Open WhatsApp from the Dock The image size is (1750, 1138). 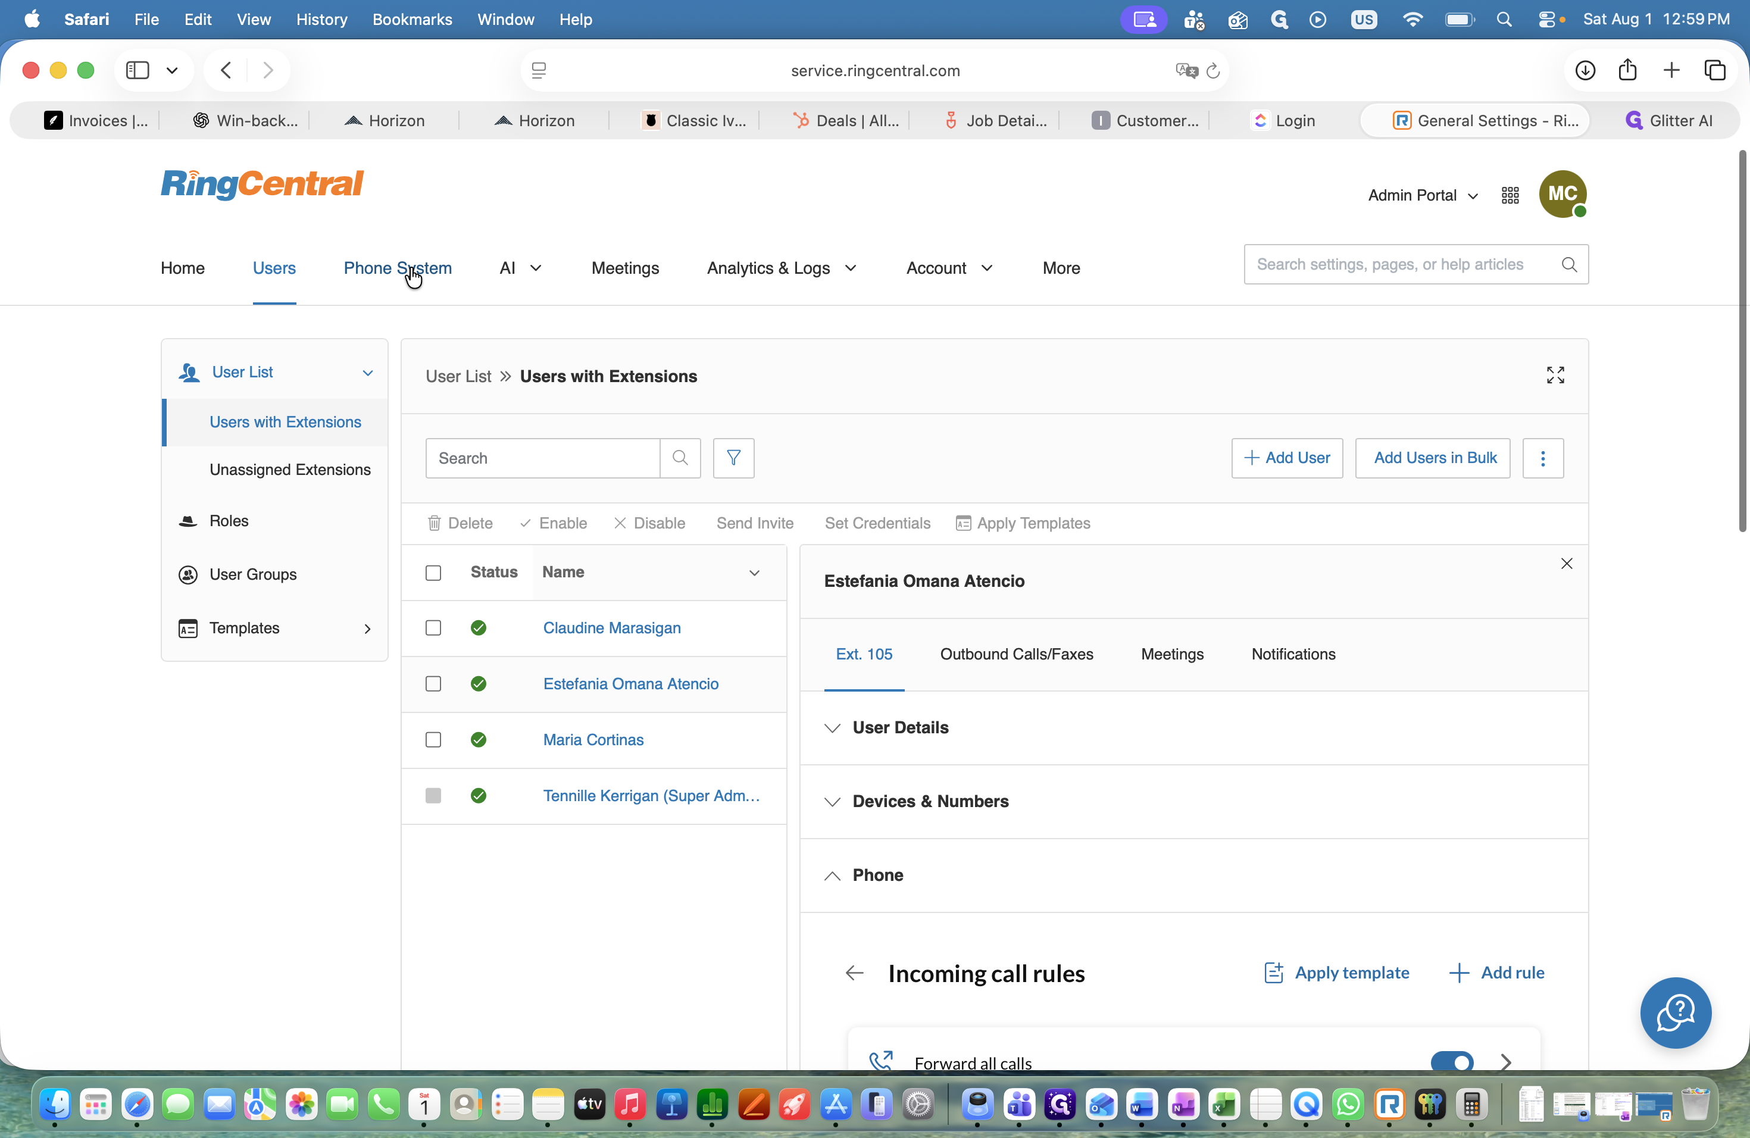[x=1349, y=1104]
